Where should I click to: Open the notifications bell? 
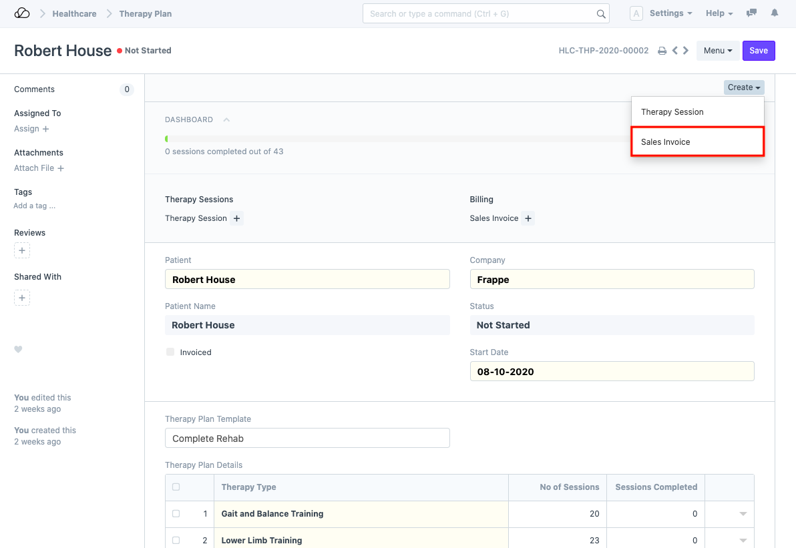(x=775, y=13)
